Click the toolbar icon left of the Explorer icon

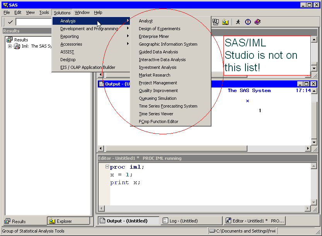tap(216, 22)
